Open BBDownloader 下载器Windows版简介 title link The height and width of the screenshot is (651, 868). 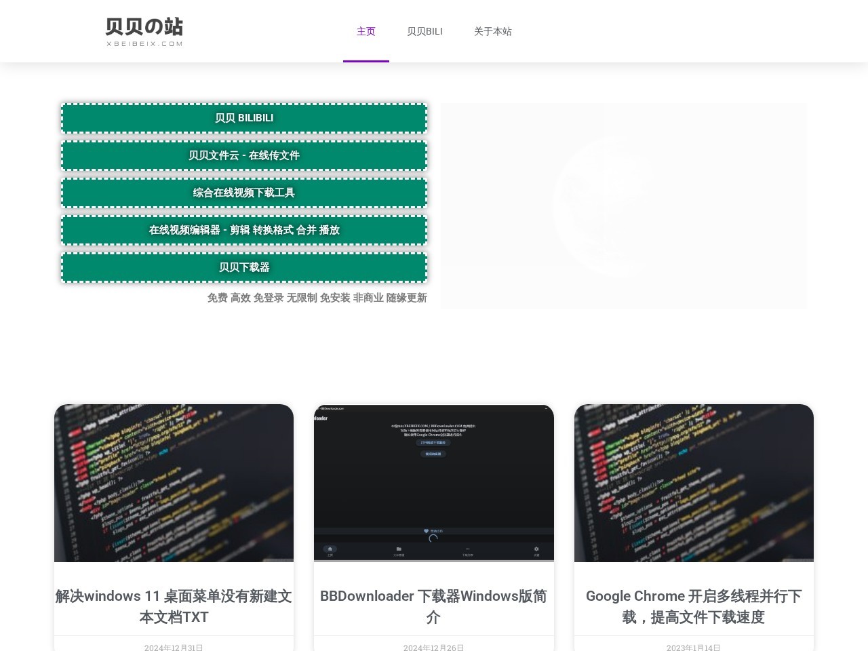[433, 606]
